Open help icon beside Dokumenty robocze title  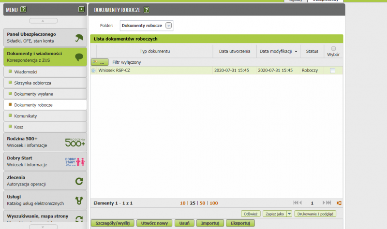tap(147, 10)
